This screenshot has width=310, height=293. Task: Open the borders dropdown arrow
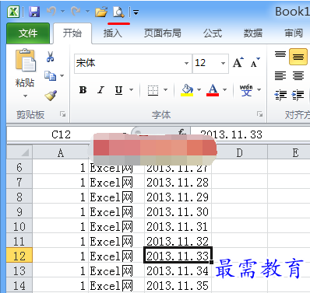coord(166,90)
